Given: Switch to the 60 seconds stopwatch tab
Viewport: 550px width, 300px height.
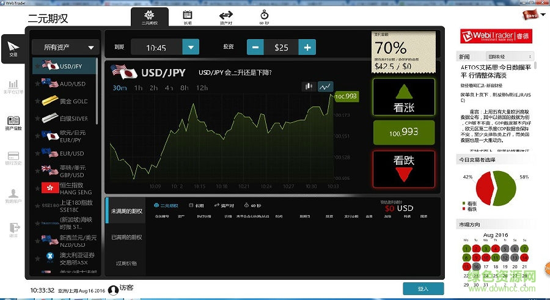Looking at the screenshot, I should tap(264, 17).
